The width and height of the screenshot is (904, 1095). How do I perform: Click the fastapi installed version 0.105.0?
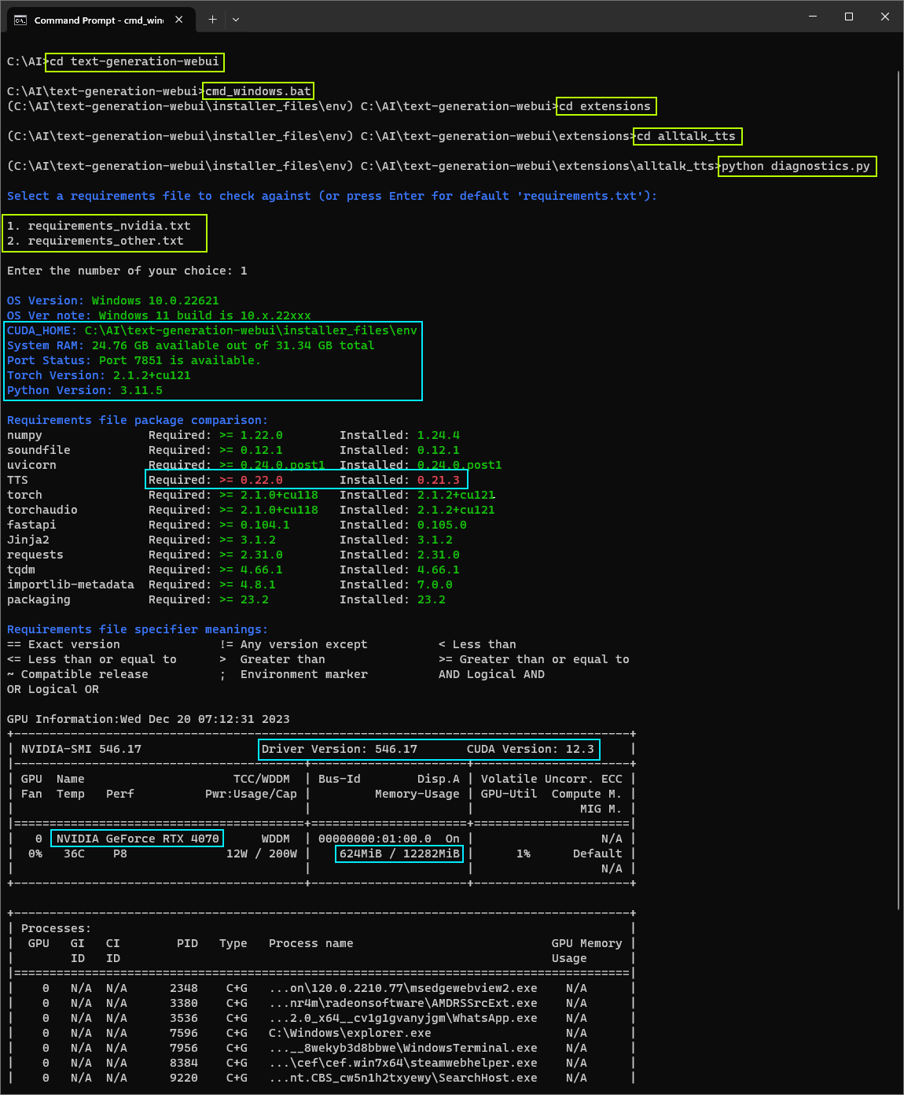[442, 525]
